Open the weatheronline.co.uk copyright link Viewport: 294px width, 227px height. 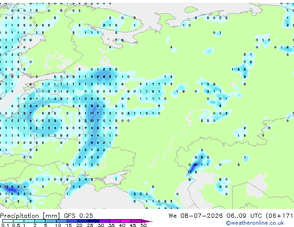255,223
